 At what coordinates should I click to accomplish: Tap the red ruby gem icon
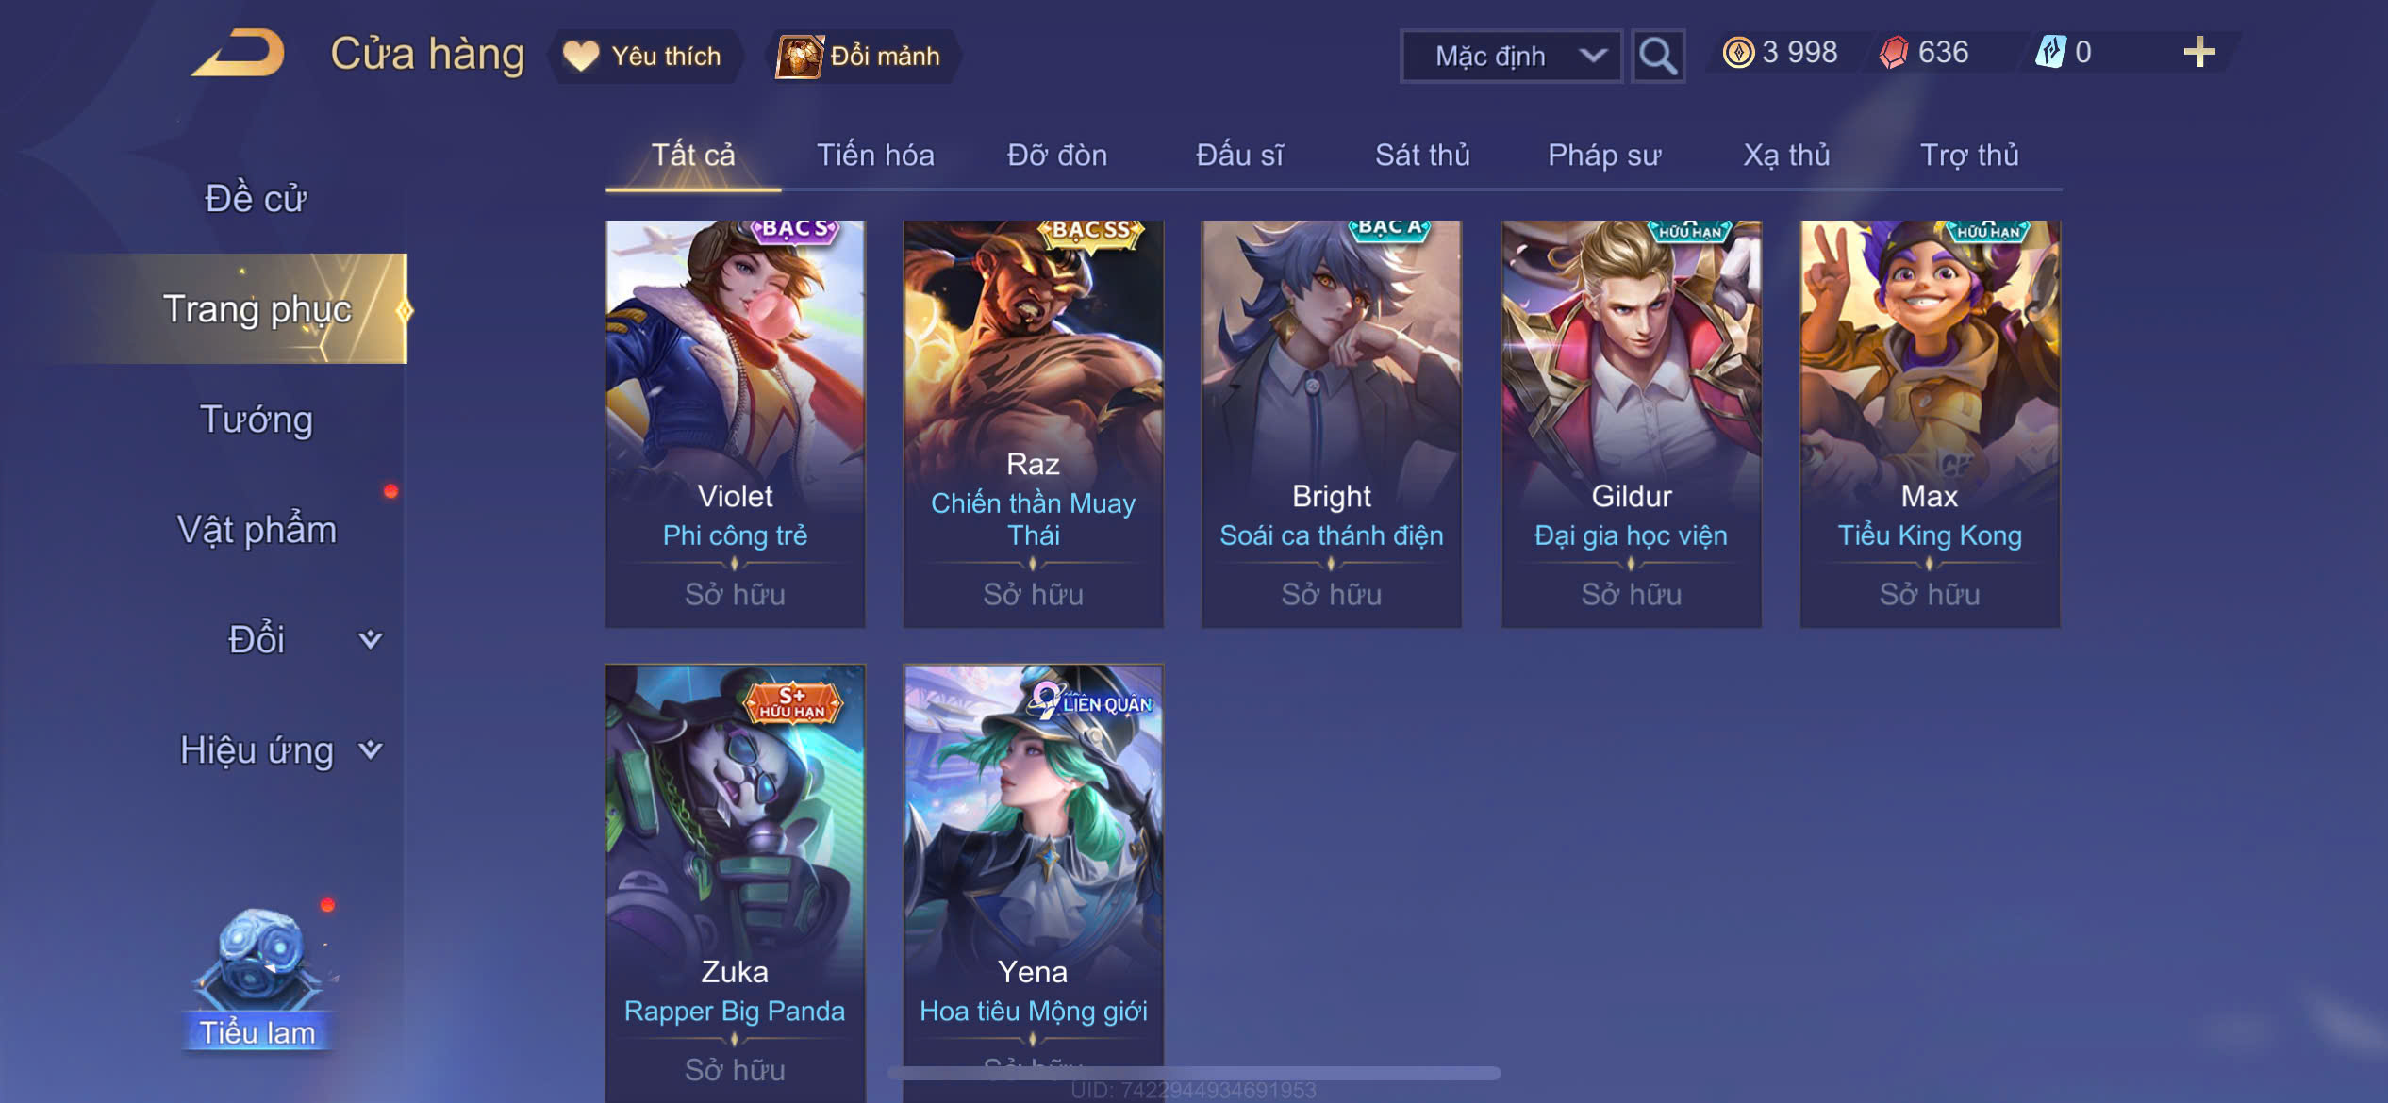click(1893, 52)
